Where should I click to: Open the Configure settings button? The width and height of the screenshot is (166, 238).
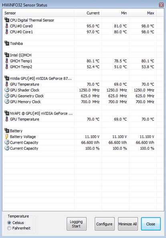tap(105, 224)
